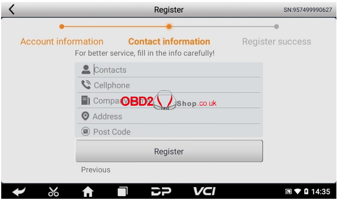This screenshot has height=200, width=338.
Task: Click the Contacts input field
Action: click(169, 70)
